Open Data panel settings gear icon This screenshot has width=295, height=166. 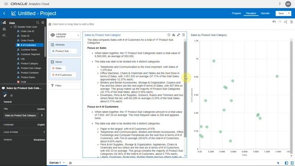(43, 23)
